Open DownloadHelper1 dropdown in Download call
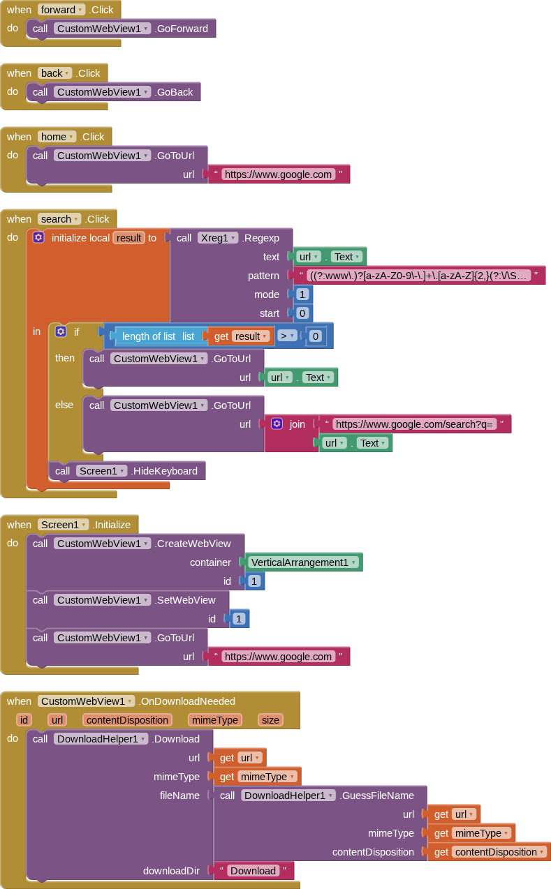Viewport: 551px width, 889px height. coord(143,739)
